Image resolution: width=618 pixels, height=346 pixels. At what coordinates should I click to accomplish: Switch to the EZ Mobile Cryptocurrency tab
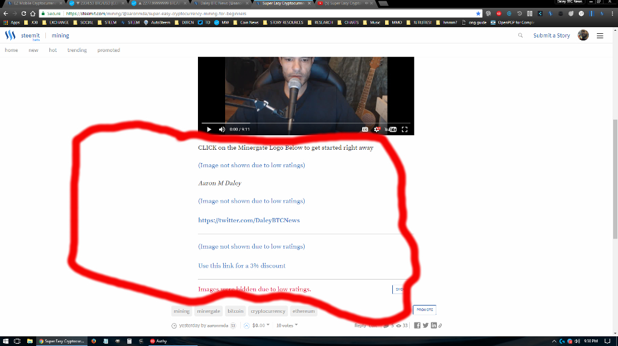34,4
